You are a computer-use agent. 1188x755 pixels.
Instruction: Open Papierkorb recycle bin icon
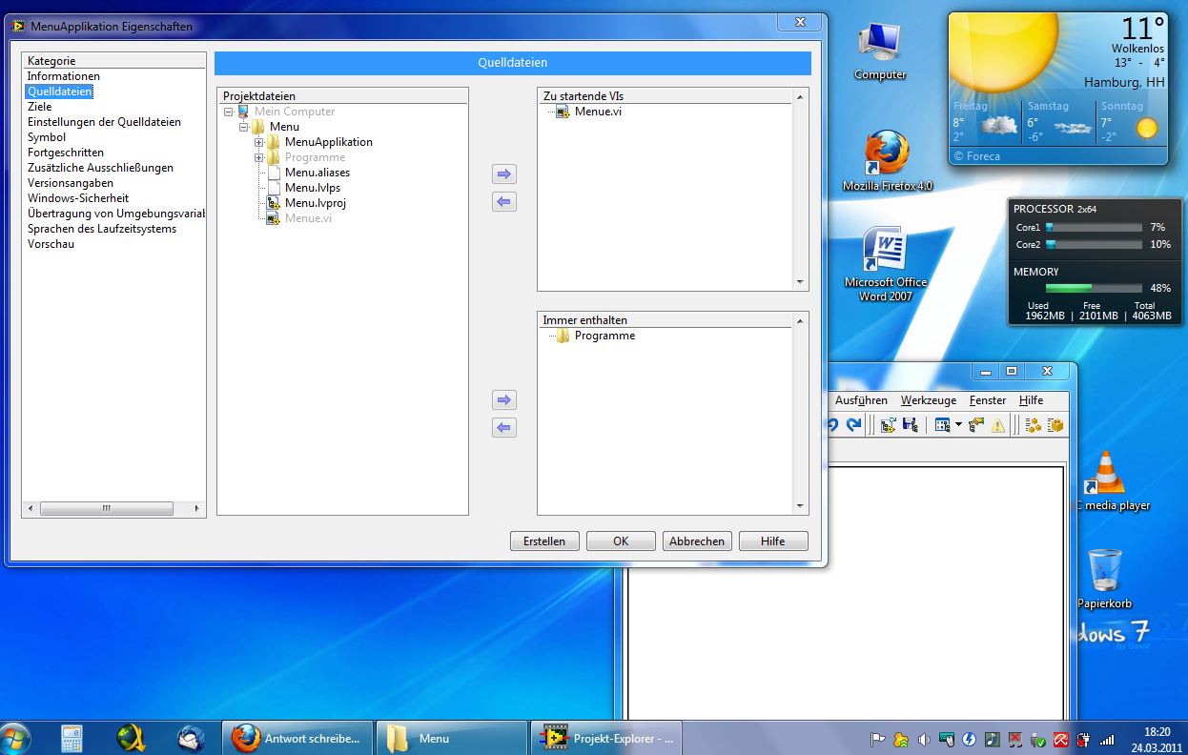click(1105, 579)
